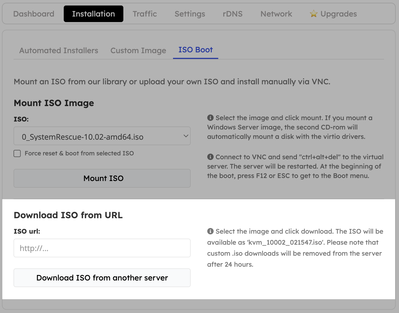Select the ISO Boot sub-tab

[x=195, y=50]
